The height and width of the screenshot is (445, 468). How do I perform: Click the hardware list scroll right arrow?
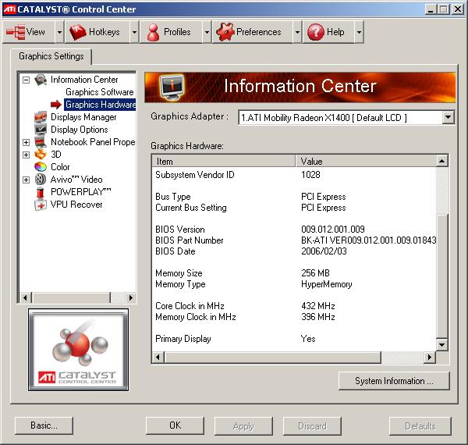430,358
